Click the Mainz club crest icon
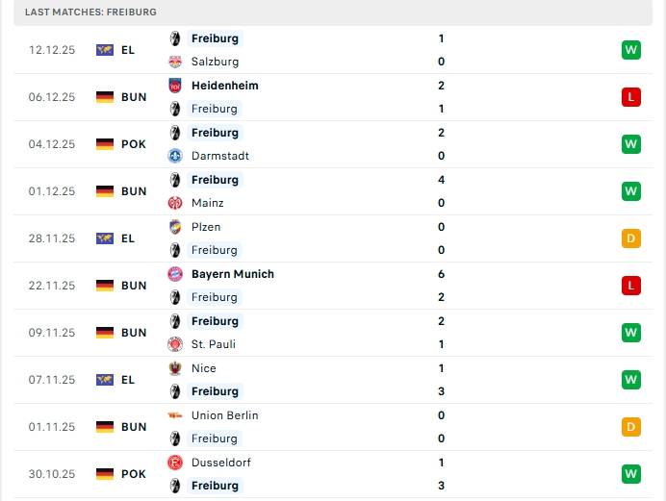Screen dimensions: 666x501 [175, 203]
